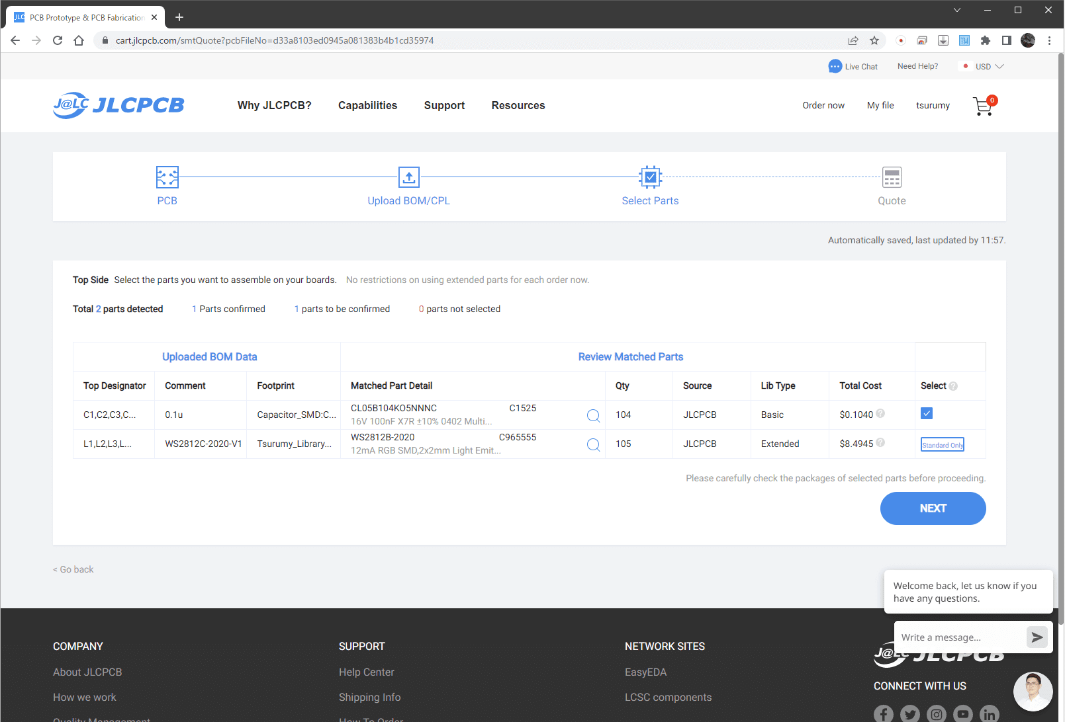Click the Upload BOM/CPL step icon
Screen dimensions: 1065x722
click(x=408, y=177)
